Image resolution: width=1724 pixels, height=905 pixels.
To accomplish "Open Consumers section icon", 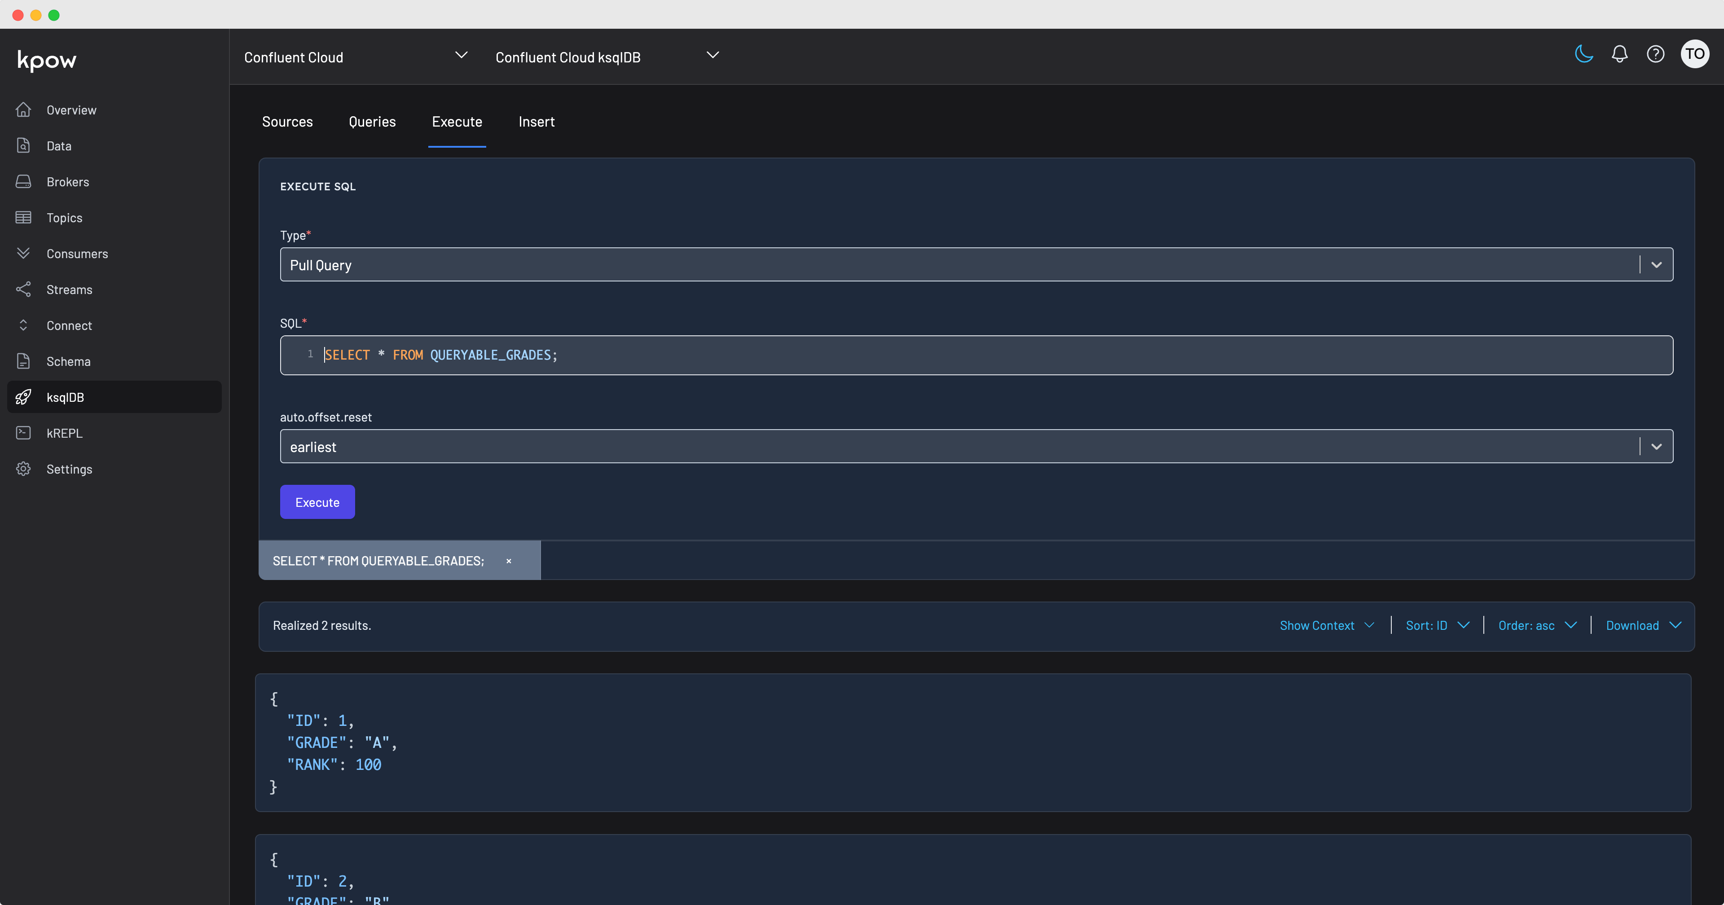I will [x=23, y=253].
